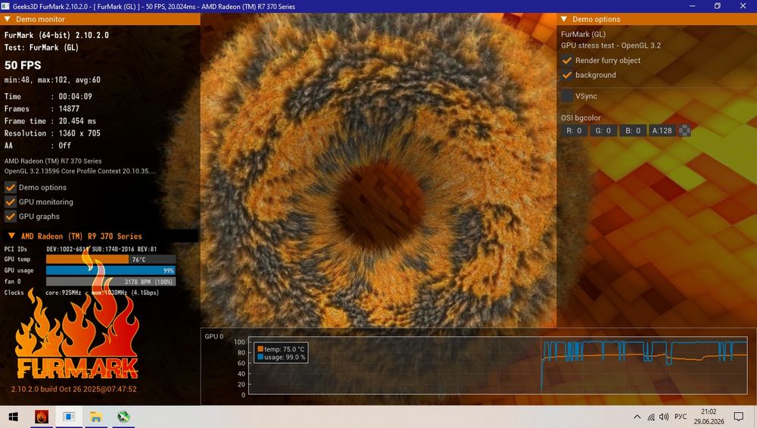Select the G: 0 color field
The height and width of the screenshot is (428, 757).
(x=603, y=130)
